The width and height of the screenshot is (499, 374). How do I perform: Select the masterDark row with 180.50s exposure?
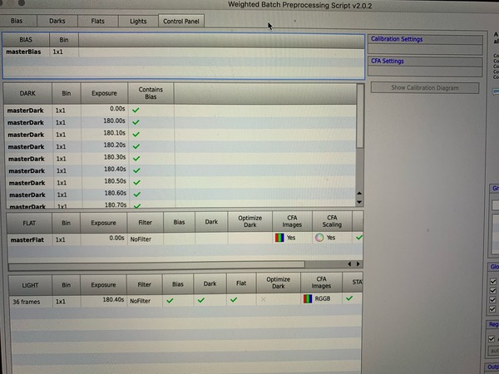point(181,183)
